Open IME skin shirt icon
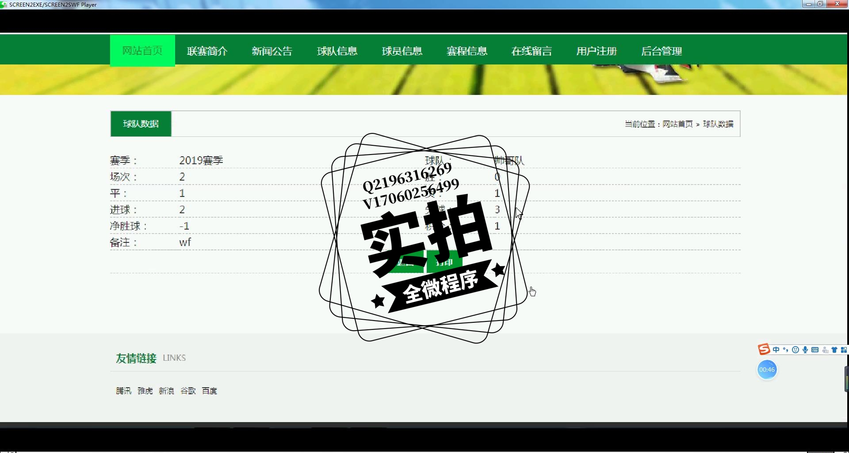Viewport: 849px width, 453px height. (x=834, y=350)
